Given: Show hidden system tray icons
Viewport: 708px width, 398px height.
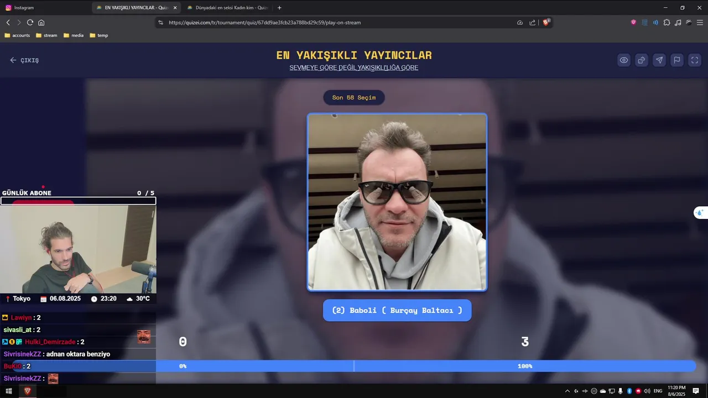Looking at the screenshot, I should coord(567,391).
